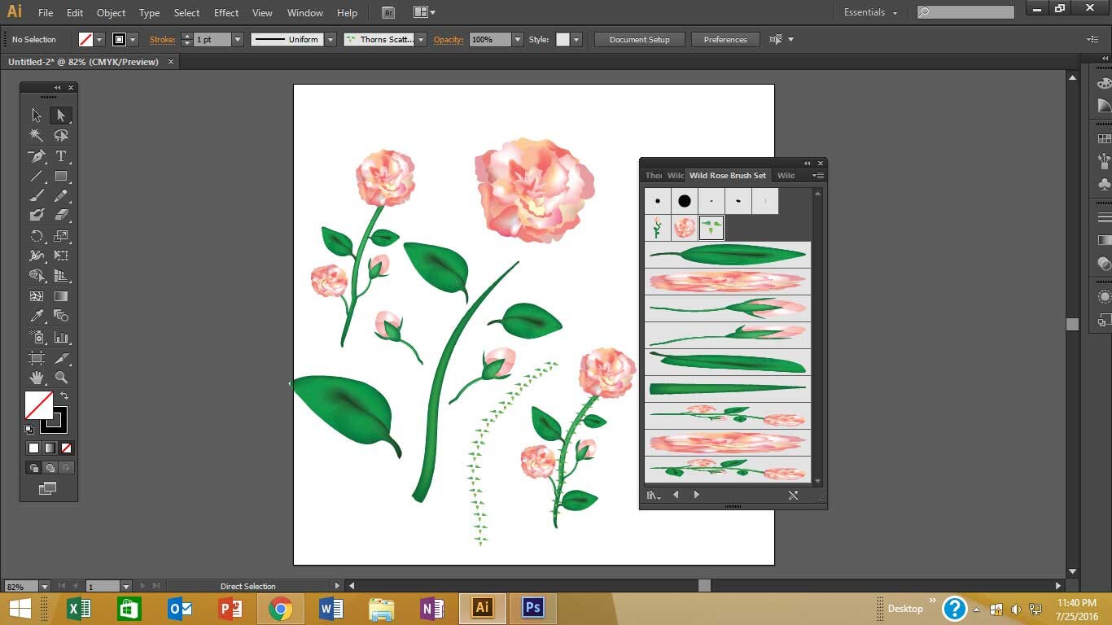Viewport: 1112px width, 625px height.
Task: Open the Opacity dropdown in the control bar
Action: tap(519, 39)
